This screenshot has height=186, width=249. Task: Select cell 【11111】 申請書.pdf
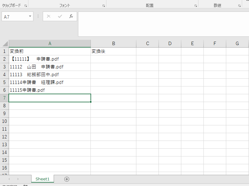click(x=50, y=59)
